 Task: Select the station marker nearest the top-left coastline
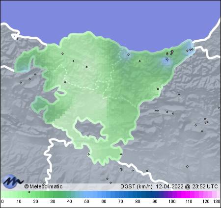[17, 39]
